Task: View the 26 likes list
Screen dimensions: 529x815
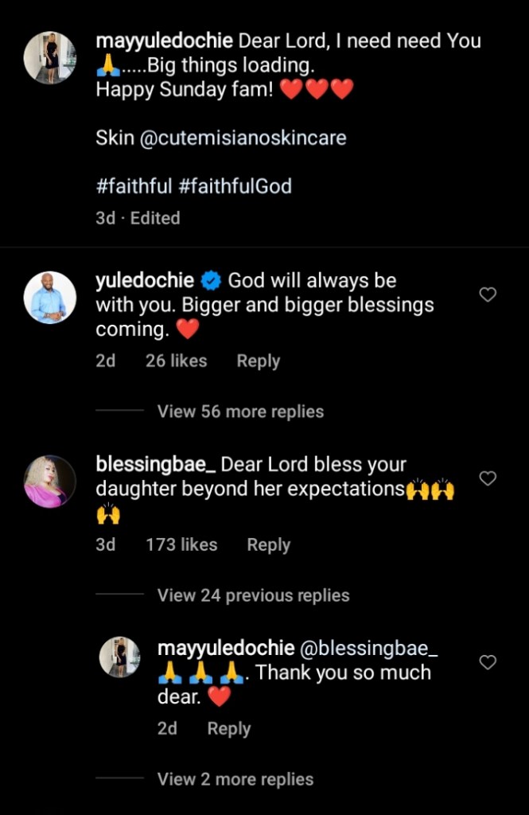Action: point(176,361)
